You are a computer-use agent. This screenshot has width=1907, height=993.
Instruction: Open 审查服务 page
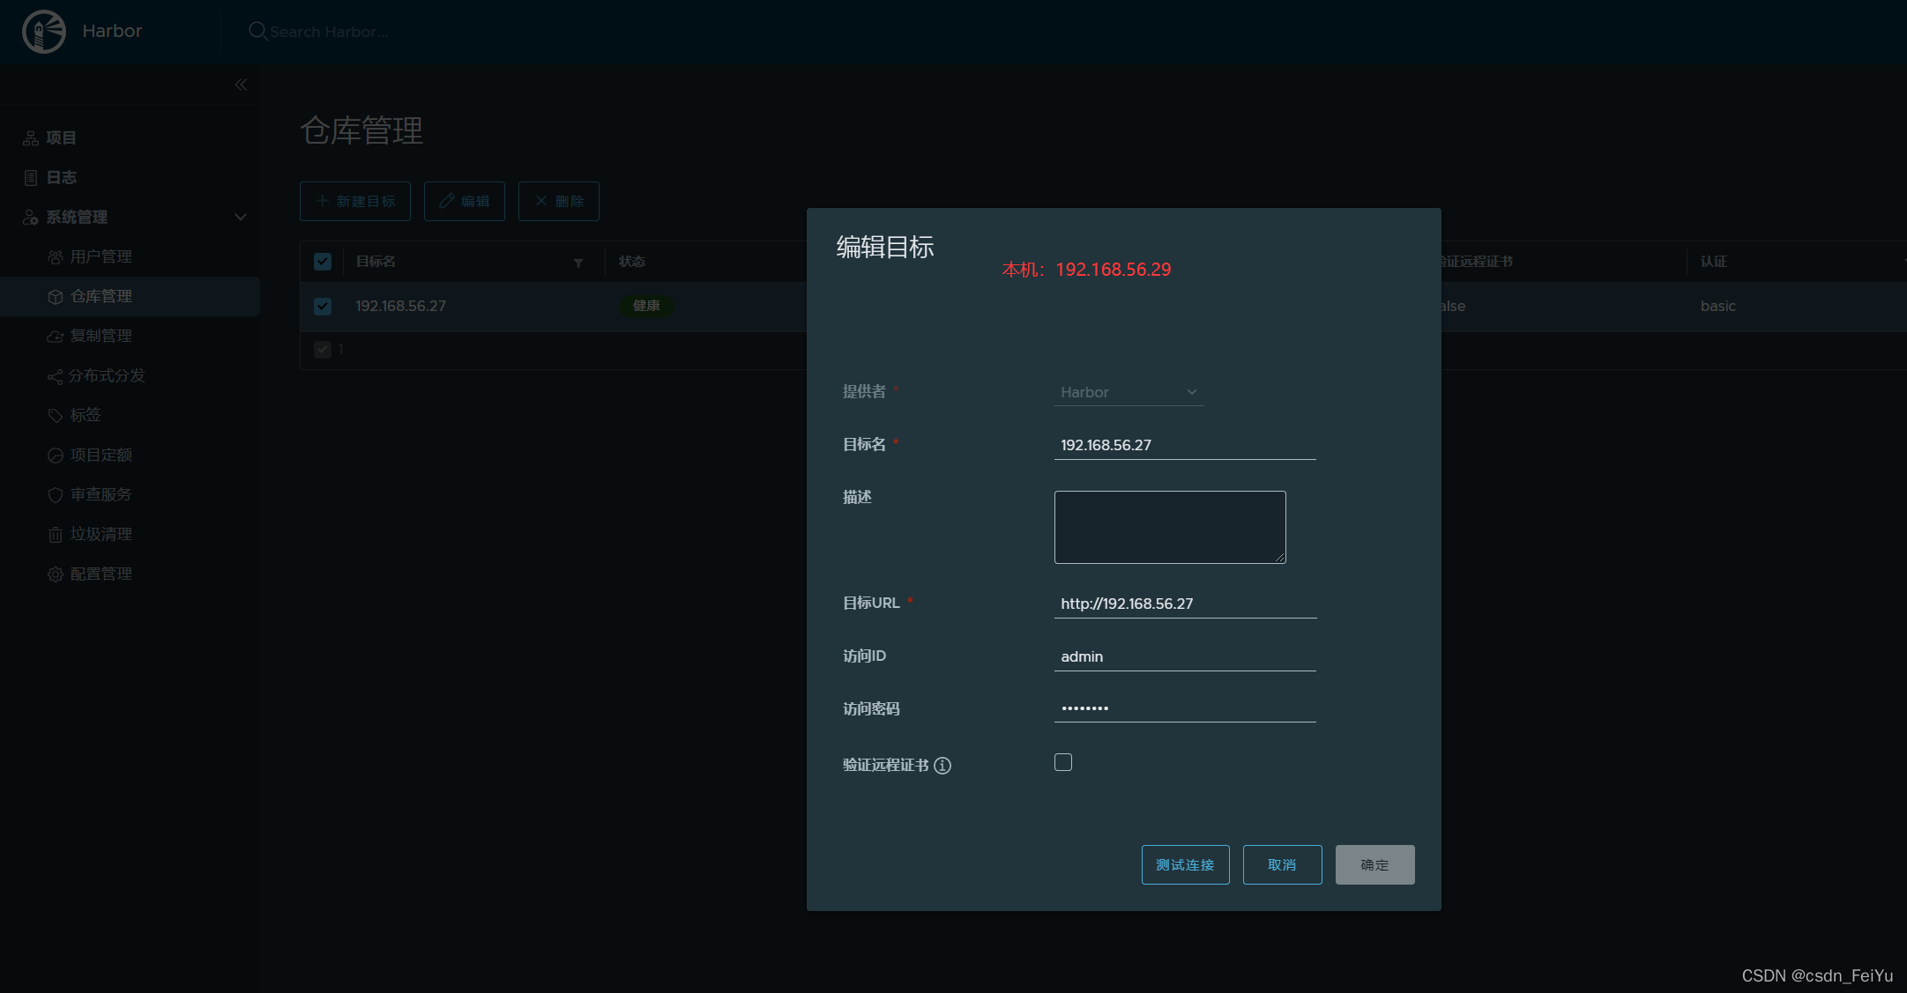pos(101,495)
